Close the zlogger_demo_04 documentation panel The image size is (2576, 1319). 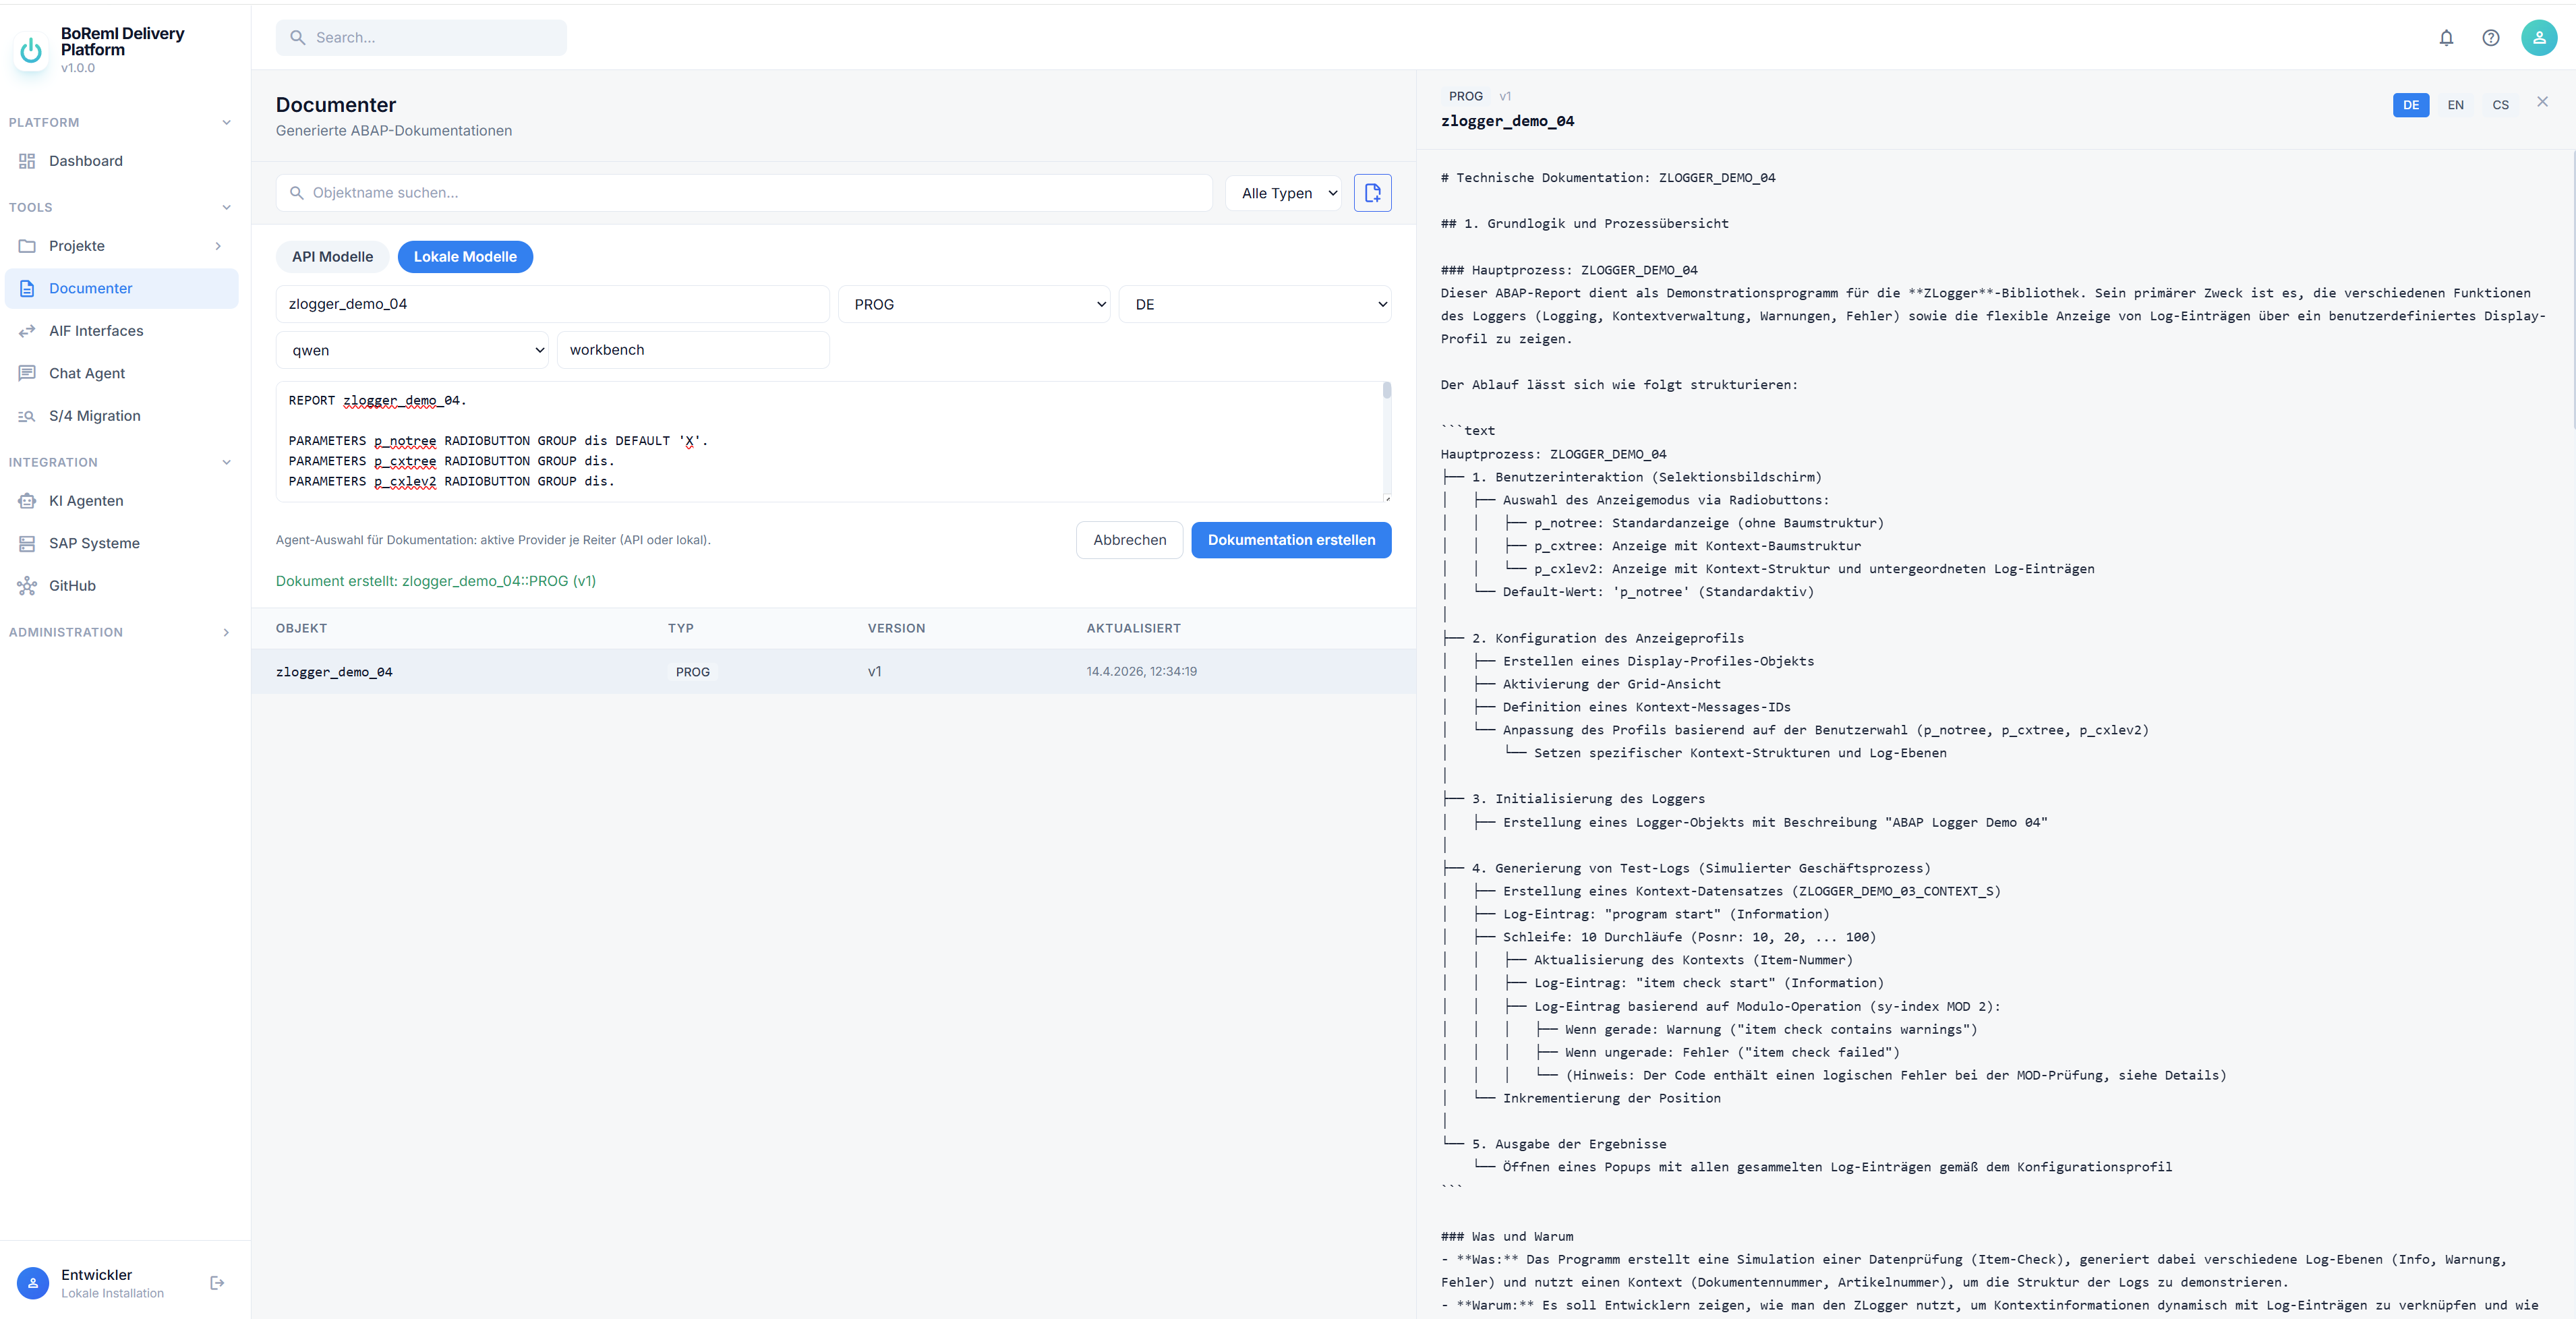click(2542, 102)
